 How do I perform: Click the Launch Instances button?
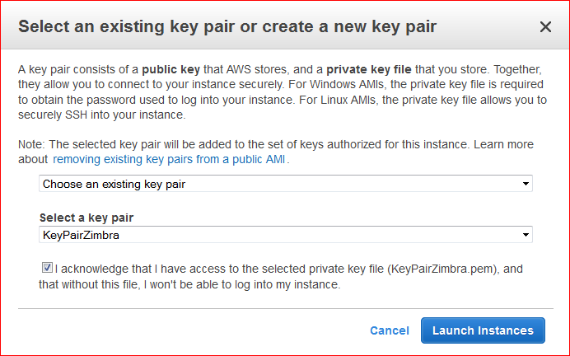[x=483, y=330]
